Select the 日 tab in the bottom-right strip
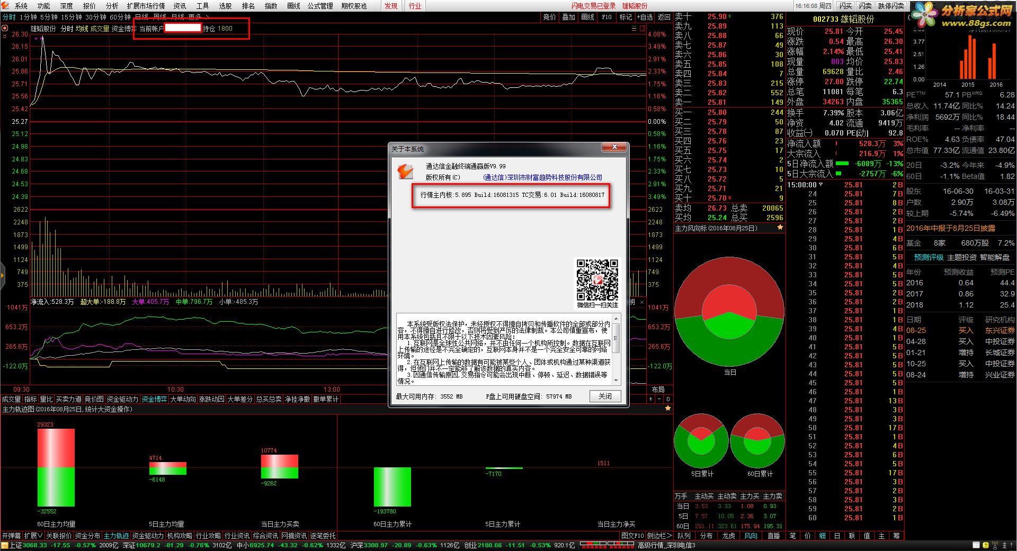The height and width of the screenshot is (551, 1017). 837,536
